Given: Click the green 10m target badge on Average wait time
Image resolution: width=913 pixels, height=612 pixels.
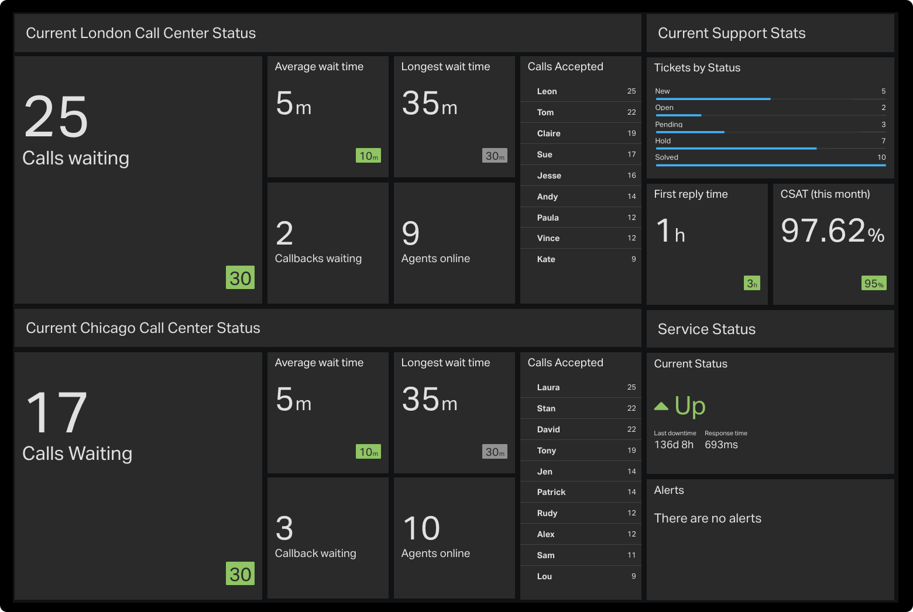Looking at the screenshot, I should [x=368, y=156].
